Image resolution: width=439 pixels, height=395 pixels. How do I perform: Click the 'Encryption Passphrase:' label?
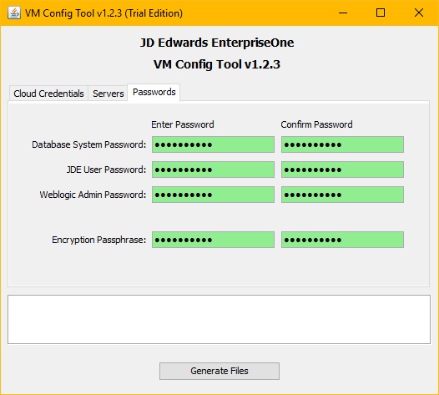98,240
